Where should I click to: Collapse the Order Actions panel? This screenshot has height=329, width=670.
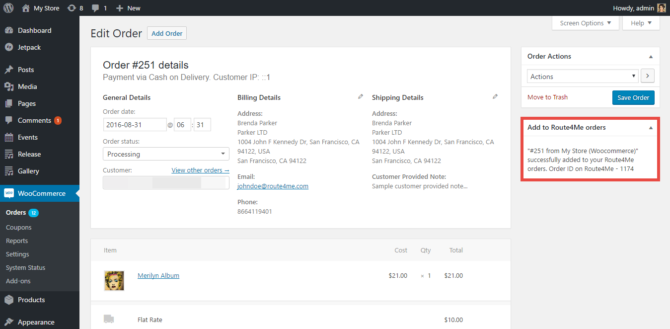point(651,57)
